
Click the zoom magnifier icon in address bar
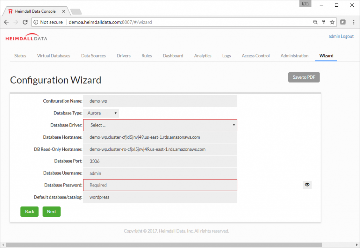(315, 22)
